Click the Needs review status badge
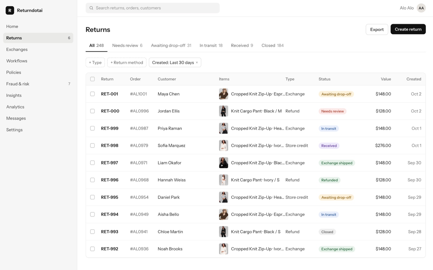 (x=332, y=111)
